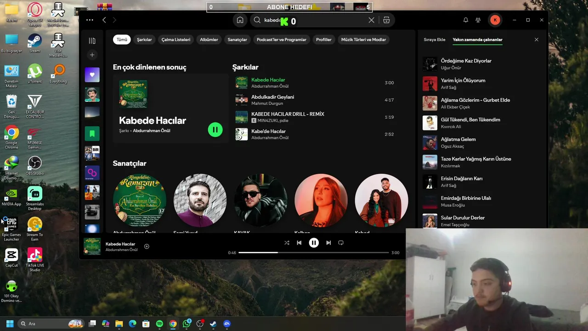Create a playlist with the plus icon
The height and width of the screenshot is (331, 588).
(92, 55)
